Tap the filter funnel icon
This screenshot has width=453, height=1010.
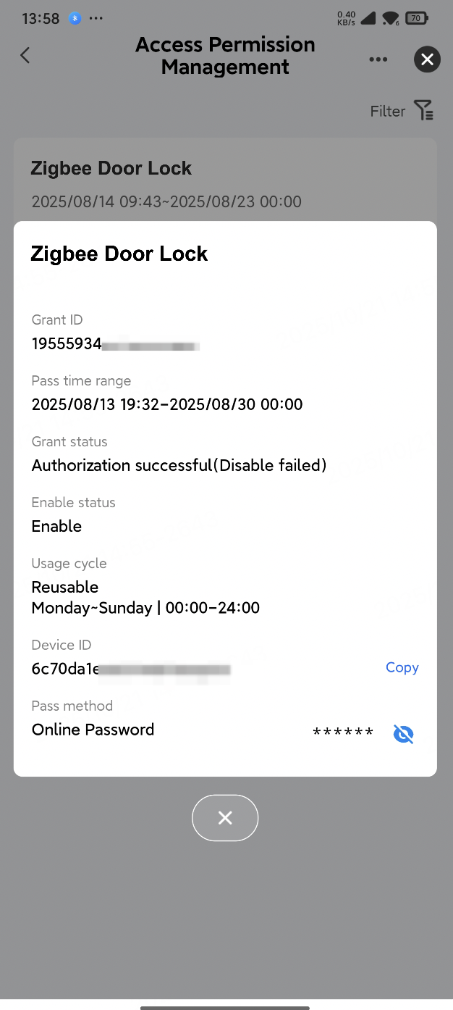[425, 110]
